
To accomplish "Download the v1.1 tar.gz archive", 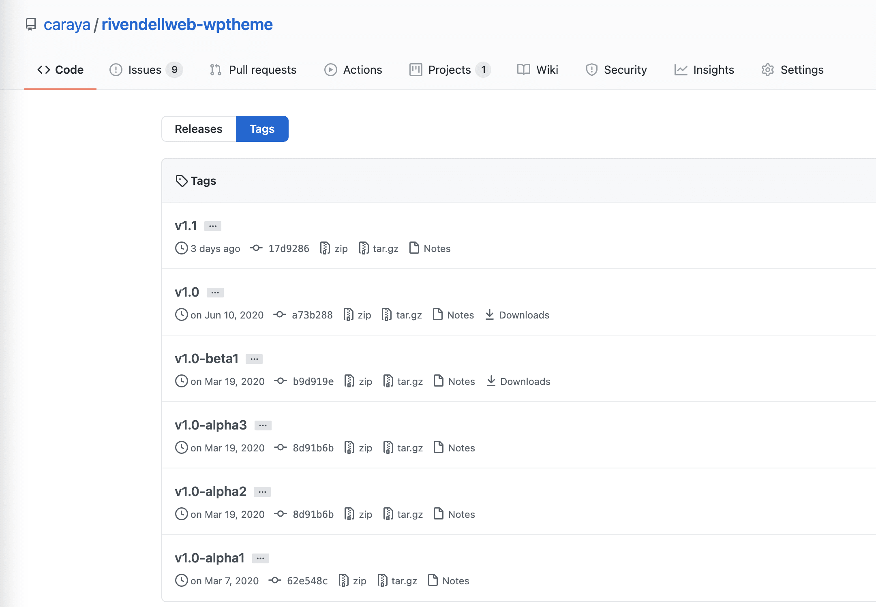I will click(379, 248).
